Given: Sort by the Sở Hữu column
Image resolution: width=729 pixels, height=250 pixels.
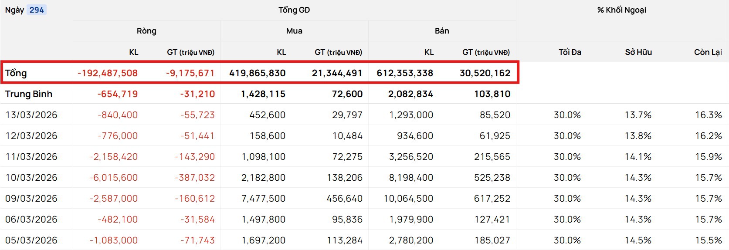Looking at the screenshot, I should click(638, 52).
